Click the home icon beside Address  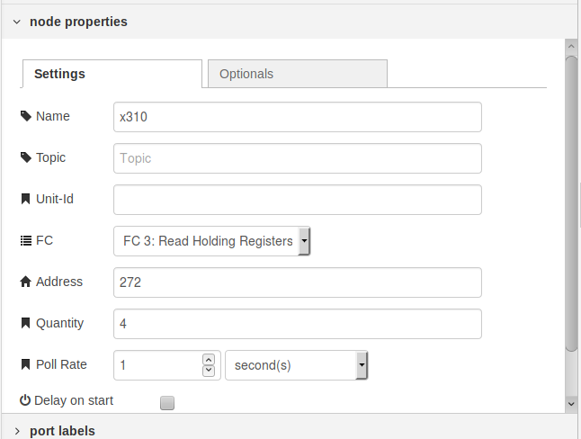pos(25,282)
